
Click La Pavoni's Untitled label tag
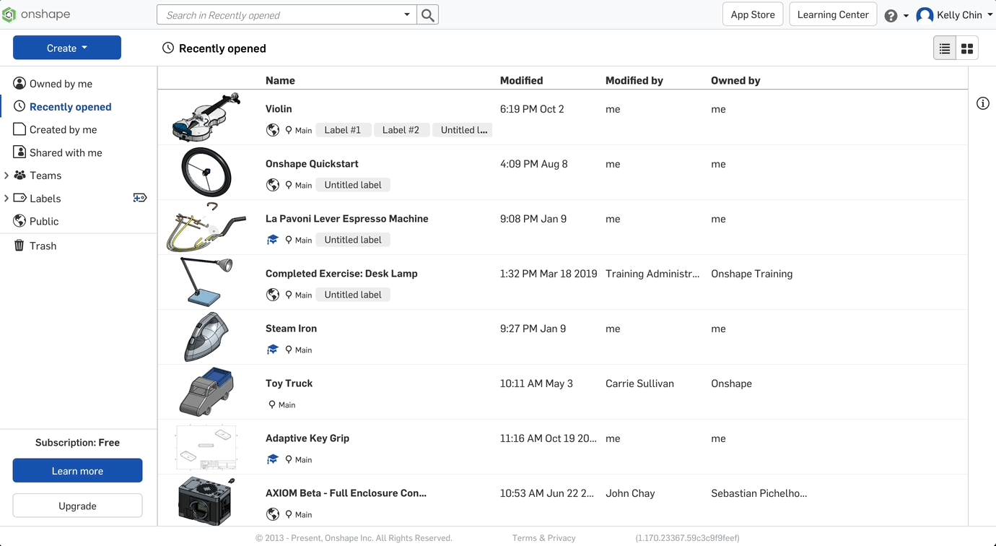[353, 240]
